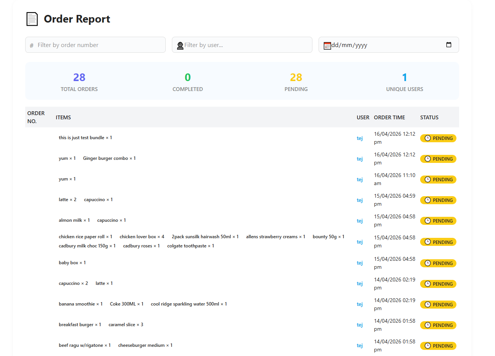Click order time 15/04/2026 04:59 pm
The height and width of the screenshot is (356, 495).
(x=395, y=200)
